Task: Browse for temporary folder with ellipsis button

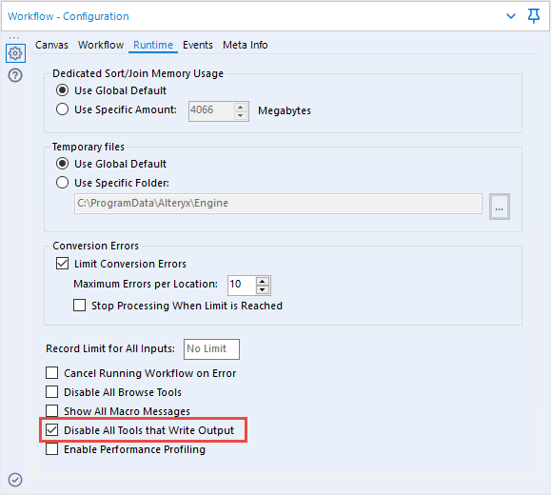Action: (500, 207)
